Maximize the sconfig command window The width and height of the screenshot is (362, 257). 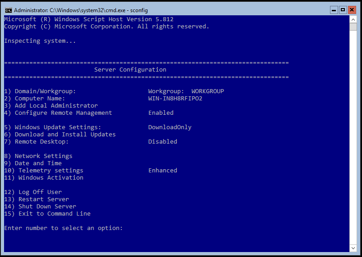point(343,9)
